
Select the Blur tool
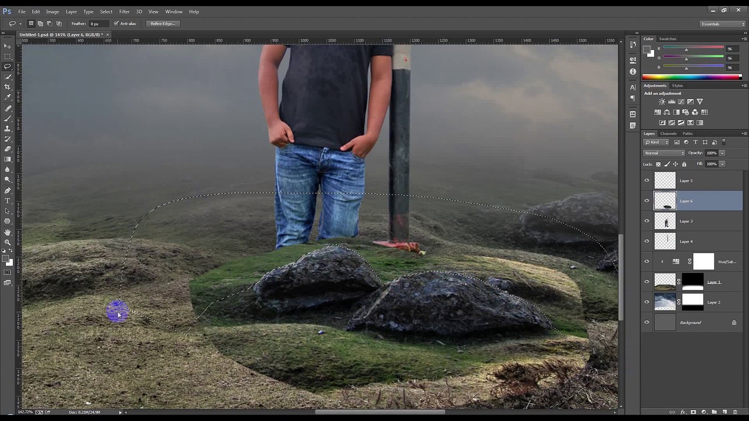pos(8,170)
